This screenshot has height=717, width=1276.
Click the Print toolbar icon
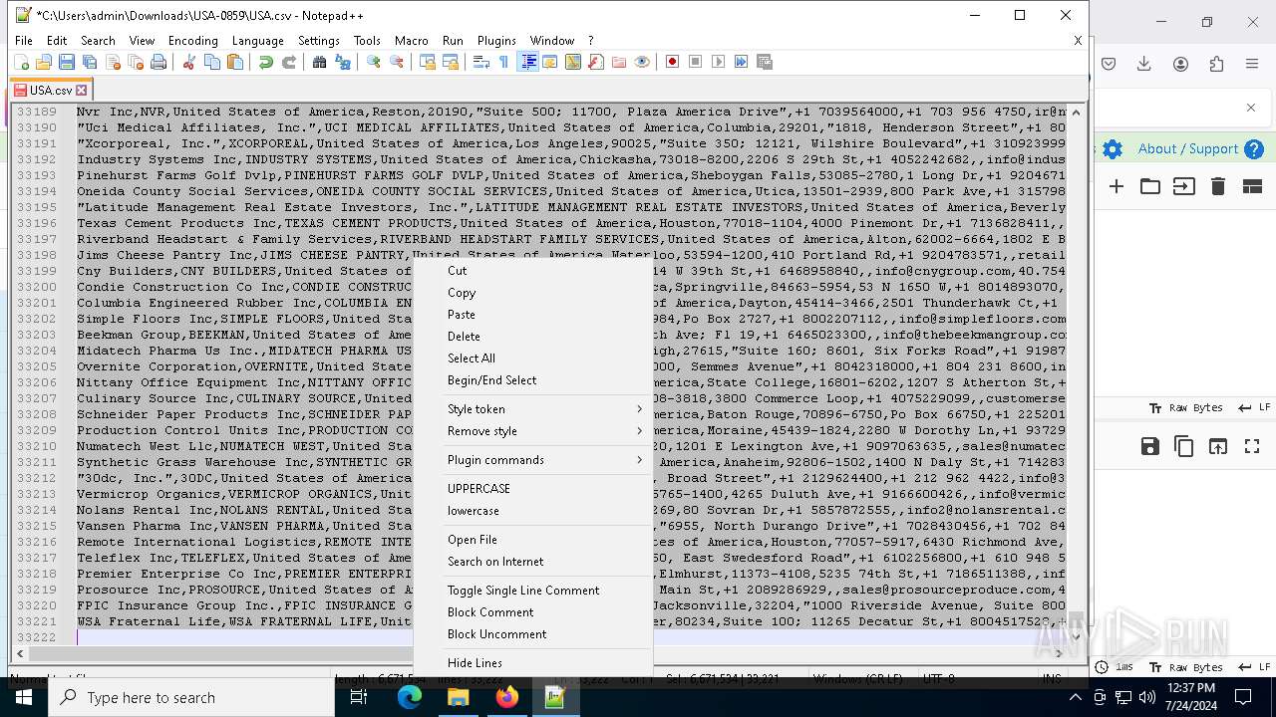[159, 62]
